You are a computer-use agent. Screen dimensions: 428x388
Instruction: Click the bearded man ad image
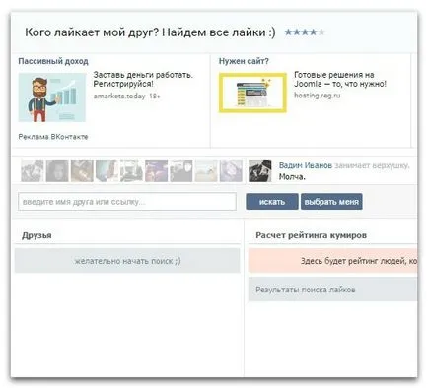(x=52, y=97)
